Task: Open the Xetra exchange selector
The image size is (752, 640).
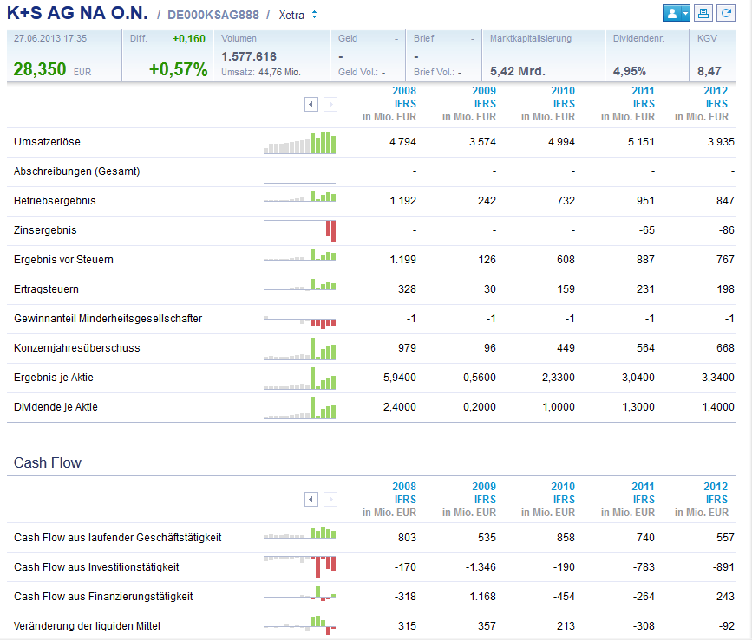Action: coord(298,15)
